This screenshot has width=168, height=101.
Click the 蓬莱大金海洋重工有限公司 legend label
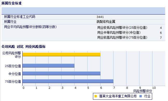118,96
